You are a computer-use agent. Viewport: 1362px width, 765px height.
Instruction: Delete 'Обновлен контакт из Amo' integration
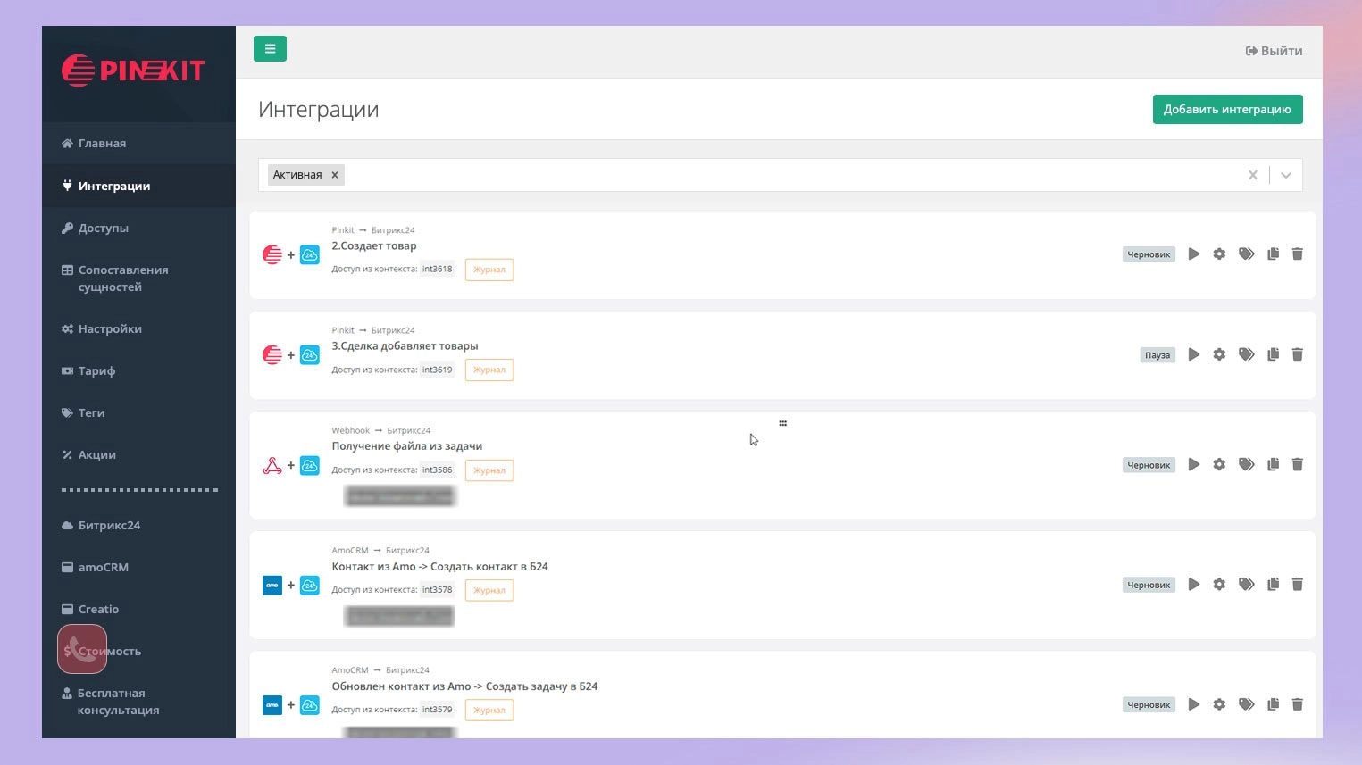pyautogui.click(x=1298, y=704)
